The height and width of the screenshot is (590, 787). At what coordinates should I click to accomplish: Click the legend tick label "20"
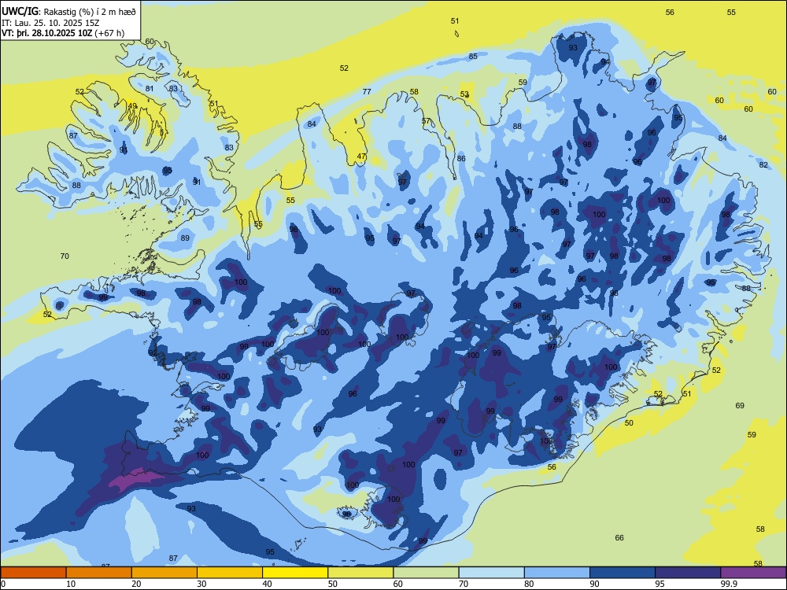pos(136,584)
